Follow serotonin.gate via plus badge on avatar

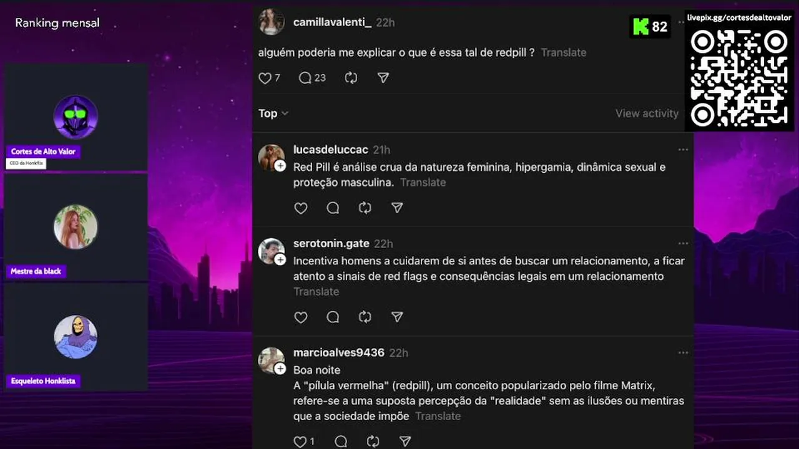280,259
